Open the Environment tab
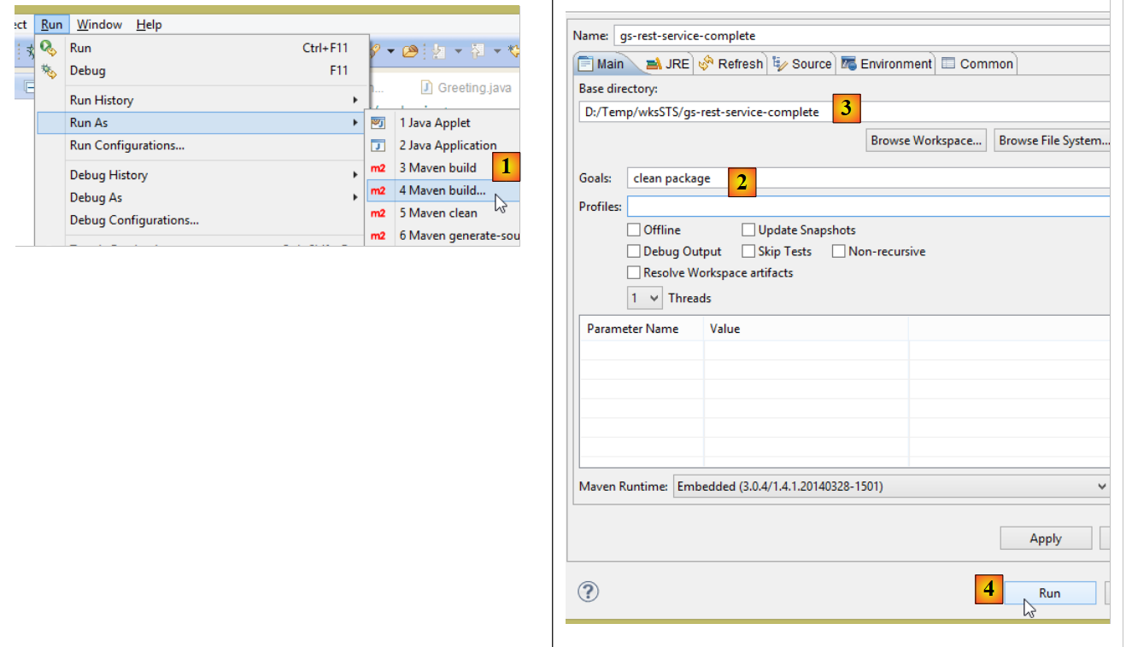This screenshot has width=1126, height=647. [887, 64]
